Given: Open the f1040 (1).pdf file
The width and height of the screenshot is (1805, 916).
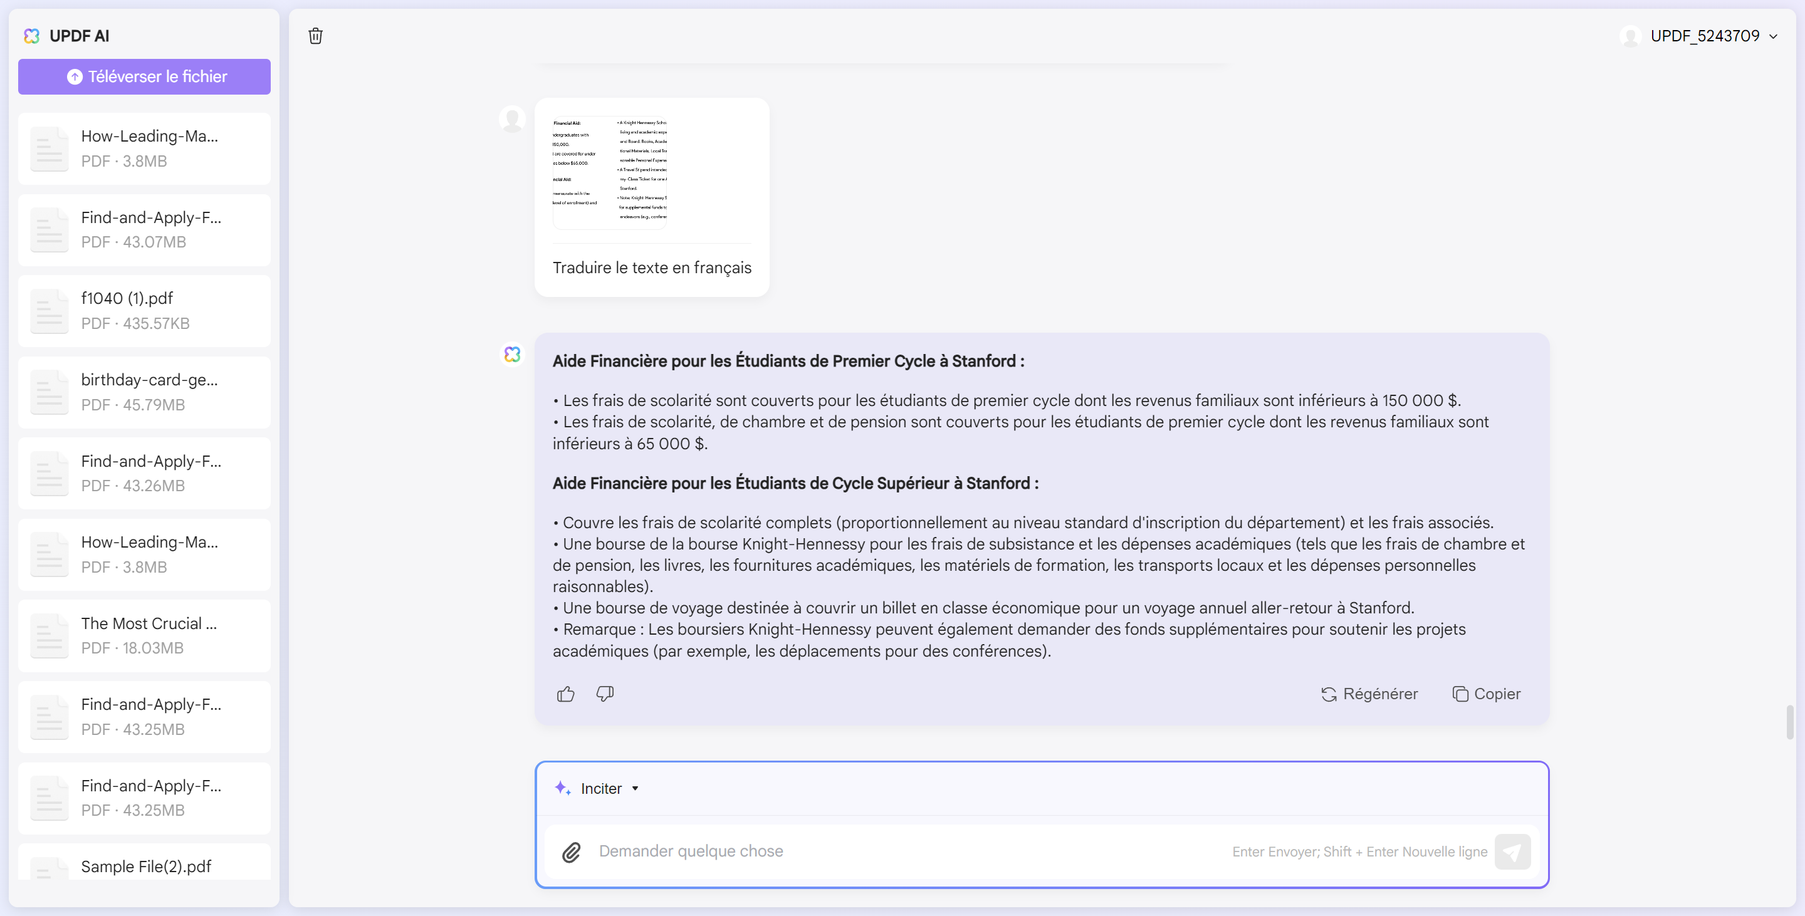Looking at the screenshot, I should (144, 311).
